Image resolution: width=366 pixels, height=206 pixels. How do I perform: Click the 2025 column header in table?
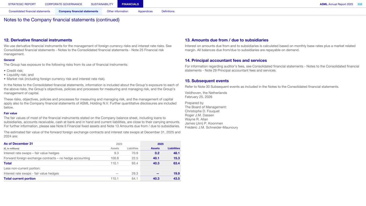[160, 144]
